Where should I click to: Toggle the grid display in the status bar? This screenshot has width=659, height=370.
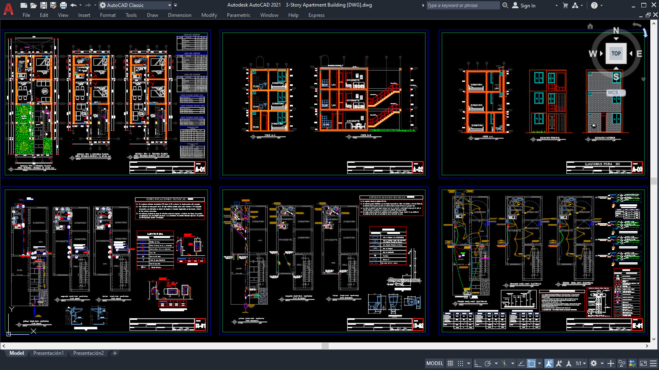(450, 363)
